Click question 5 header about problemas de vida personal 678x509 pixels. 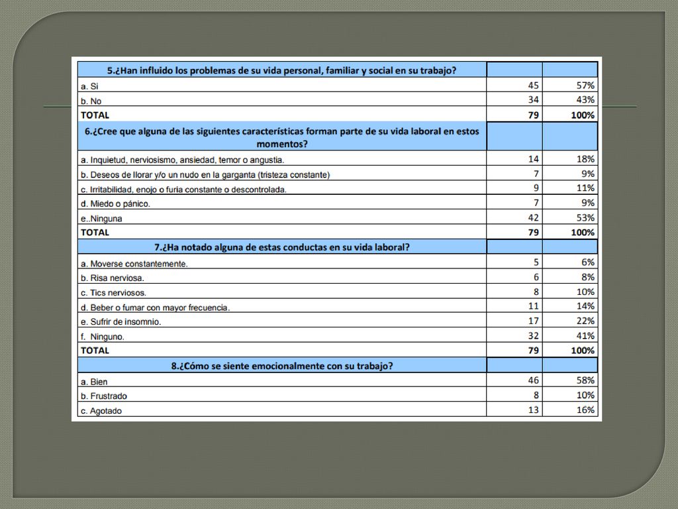tap(282, 70)
